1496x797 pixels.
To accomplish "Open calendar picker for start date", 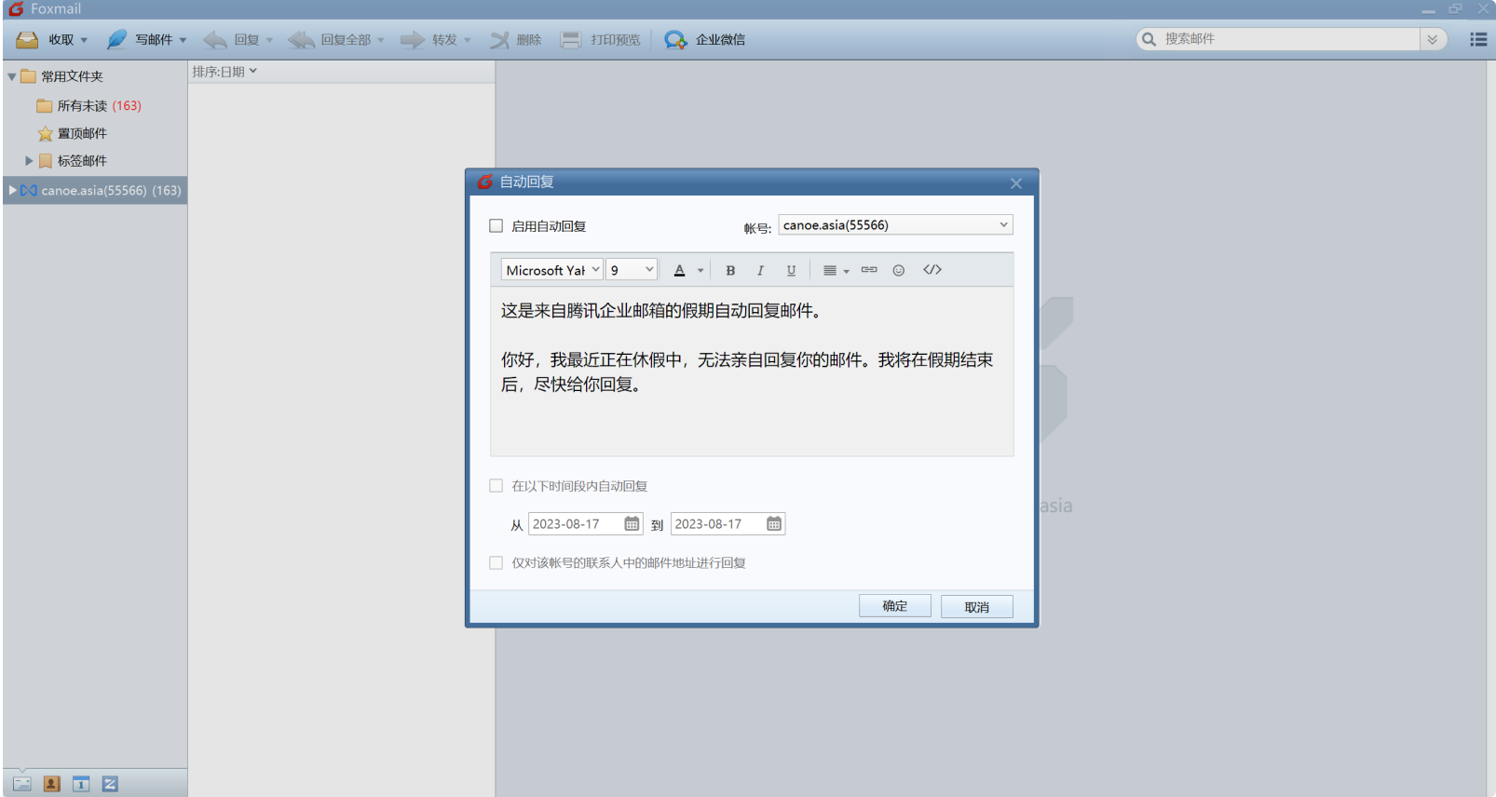I will click(x=632, y=524).
